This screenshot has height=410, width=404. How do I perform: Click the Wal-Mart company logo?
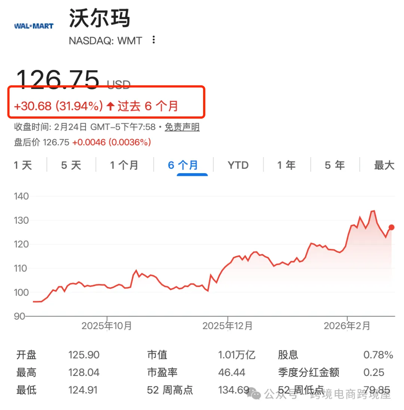(x=34, y=25)
